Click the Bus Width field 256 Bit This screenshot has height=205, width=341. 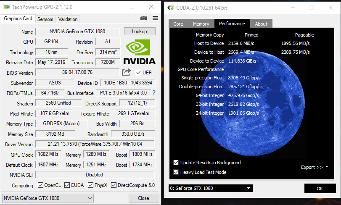point(137,124)
